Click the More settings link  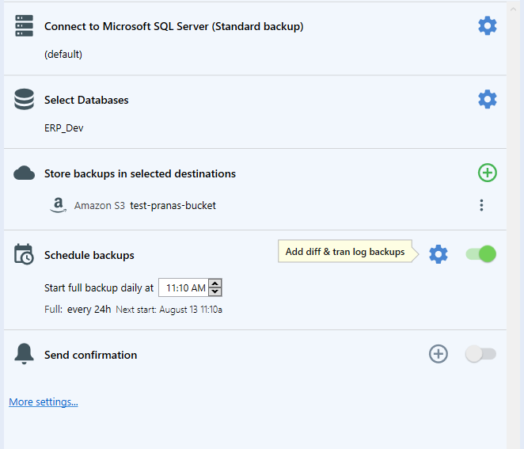pos(44,401)
